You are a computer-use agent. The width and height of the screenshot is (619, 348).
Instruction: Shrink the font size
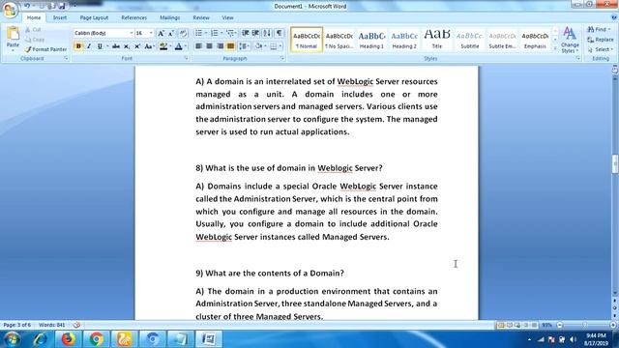coord(171,33)
